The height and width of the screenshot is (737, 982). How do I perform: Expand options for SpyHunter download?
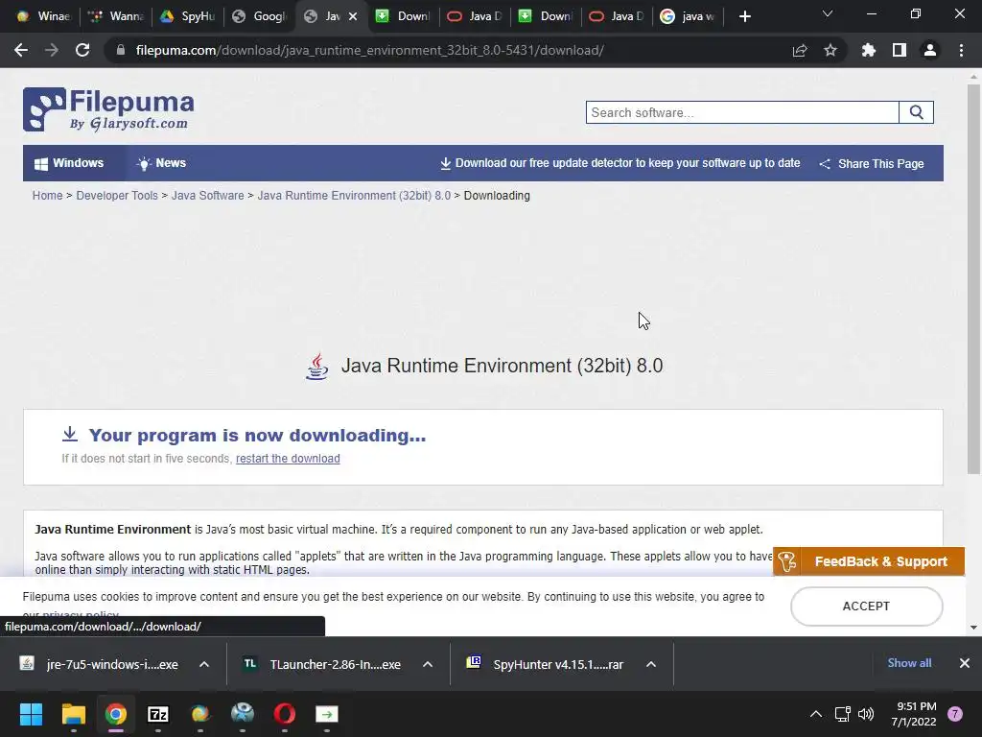click(651, 664)
